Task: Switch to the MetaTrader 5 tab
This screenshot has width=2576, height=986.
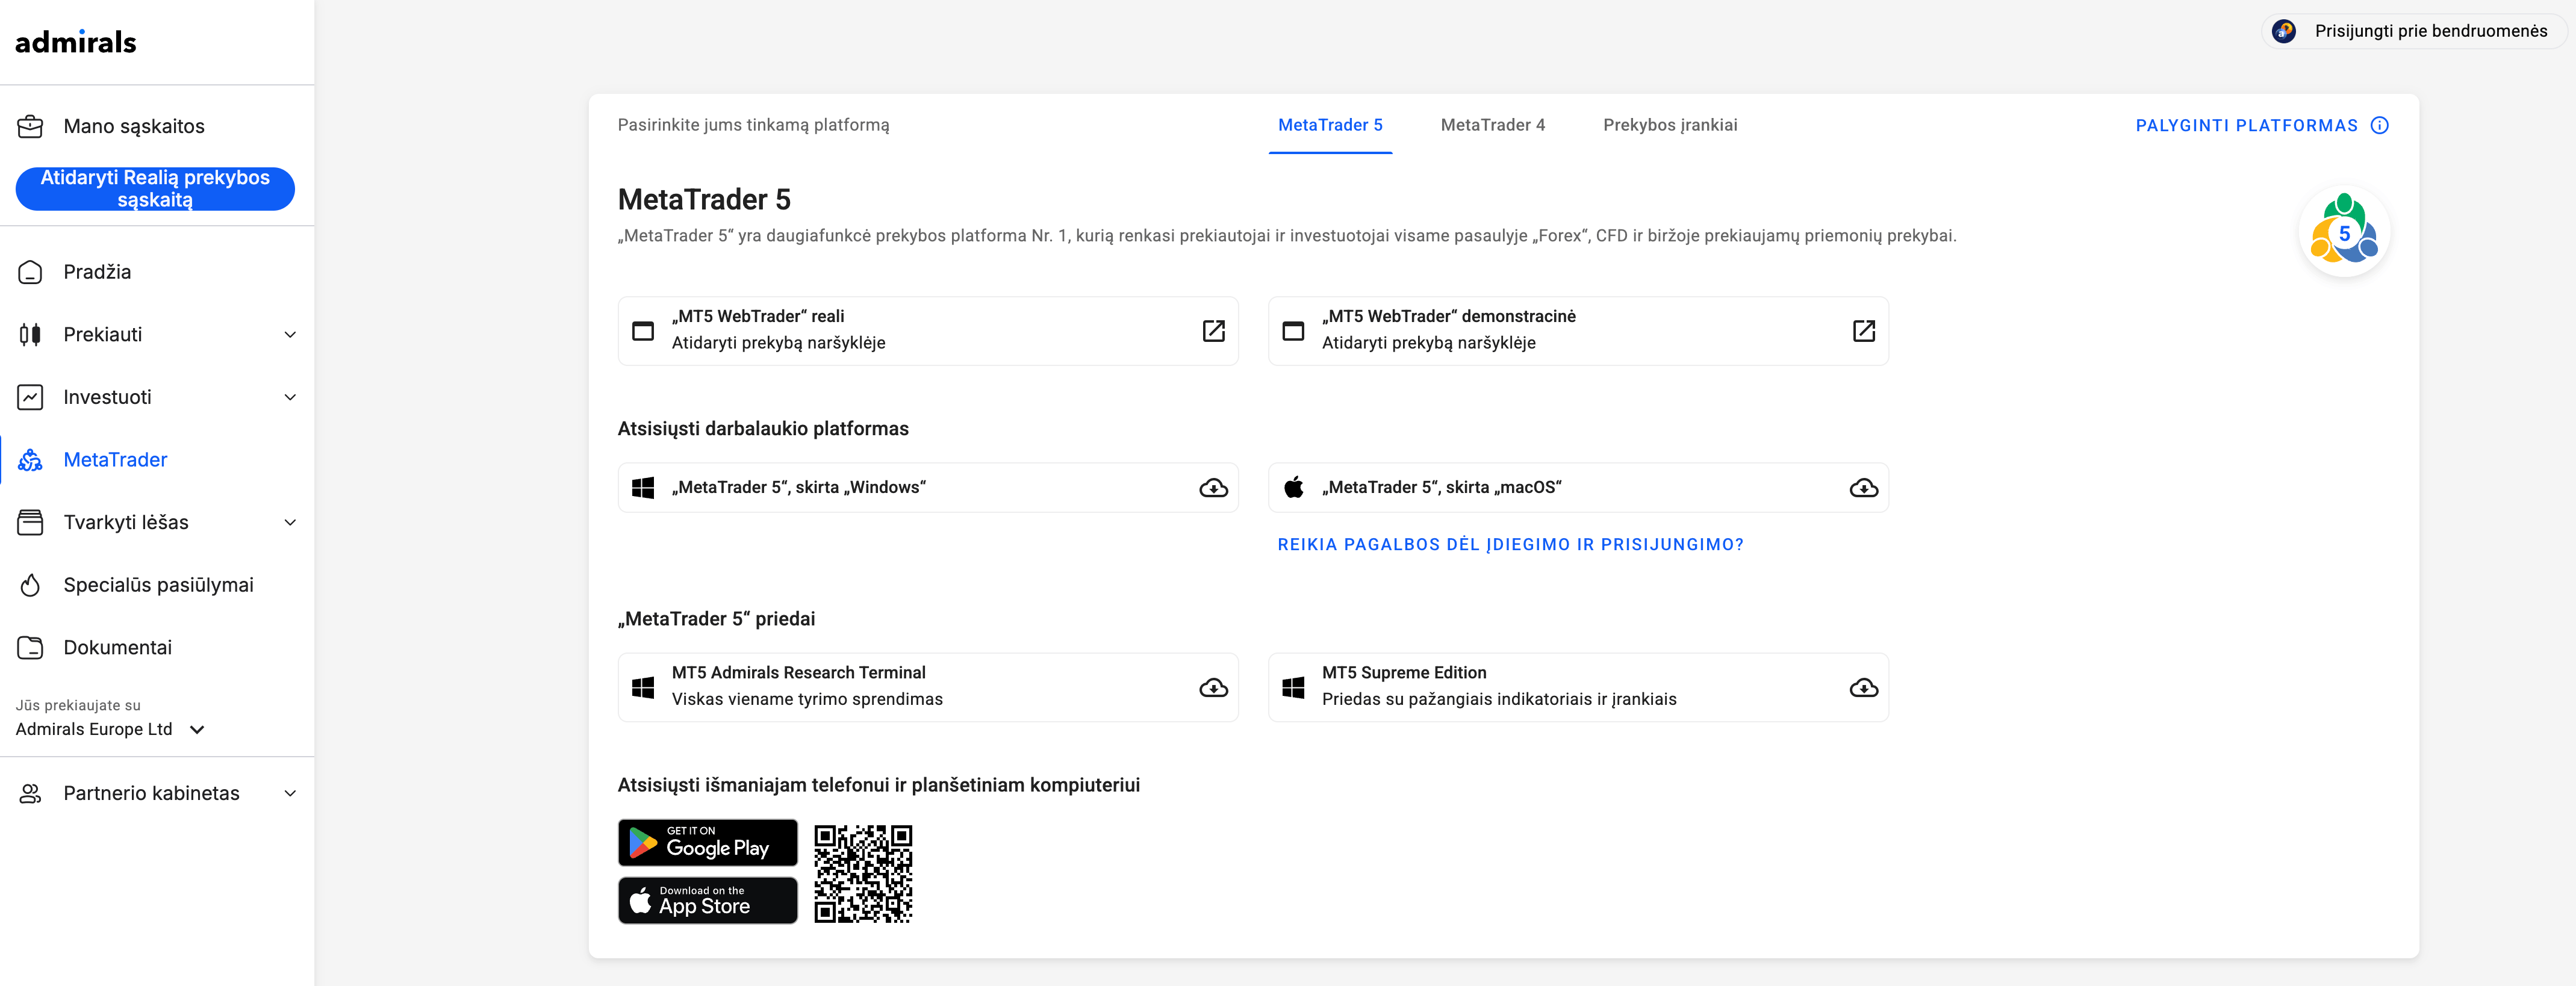Action: pos(1330,125)
